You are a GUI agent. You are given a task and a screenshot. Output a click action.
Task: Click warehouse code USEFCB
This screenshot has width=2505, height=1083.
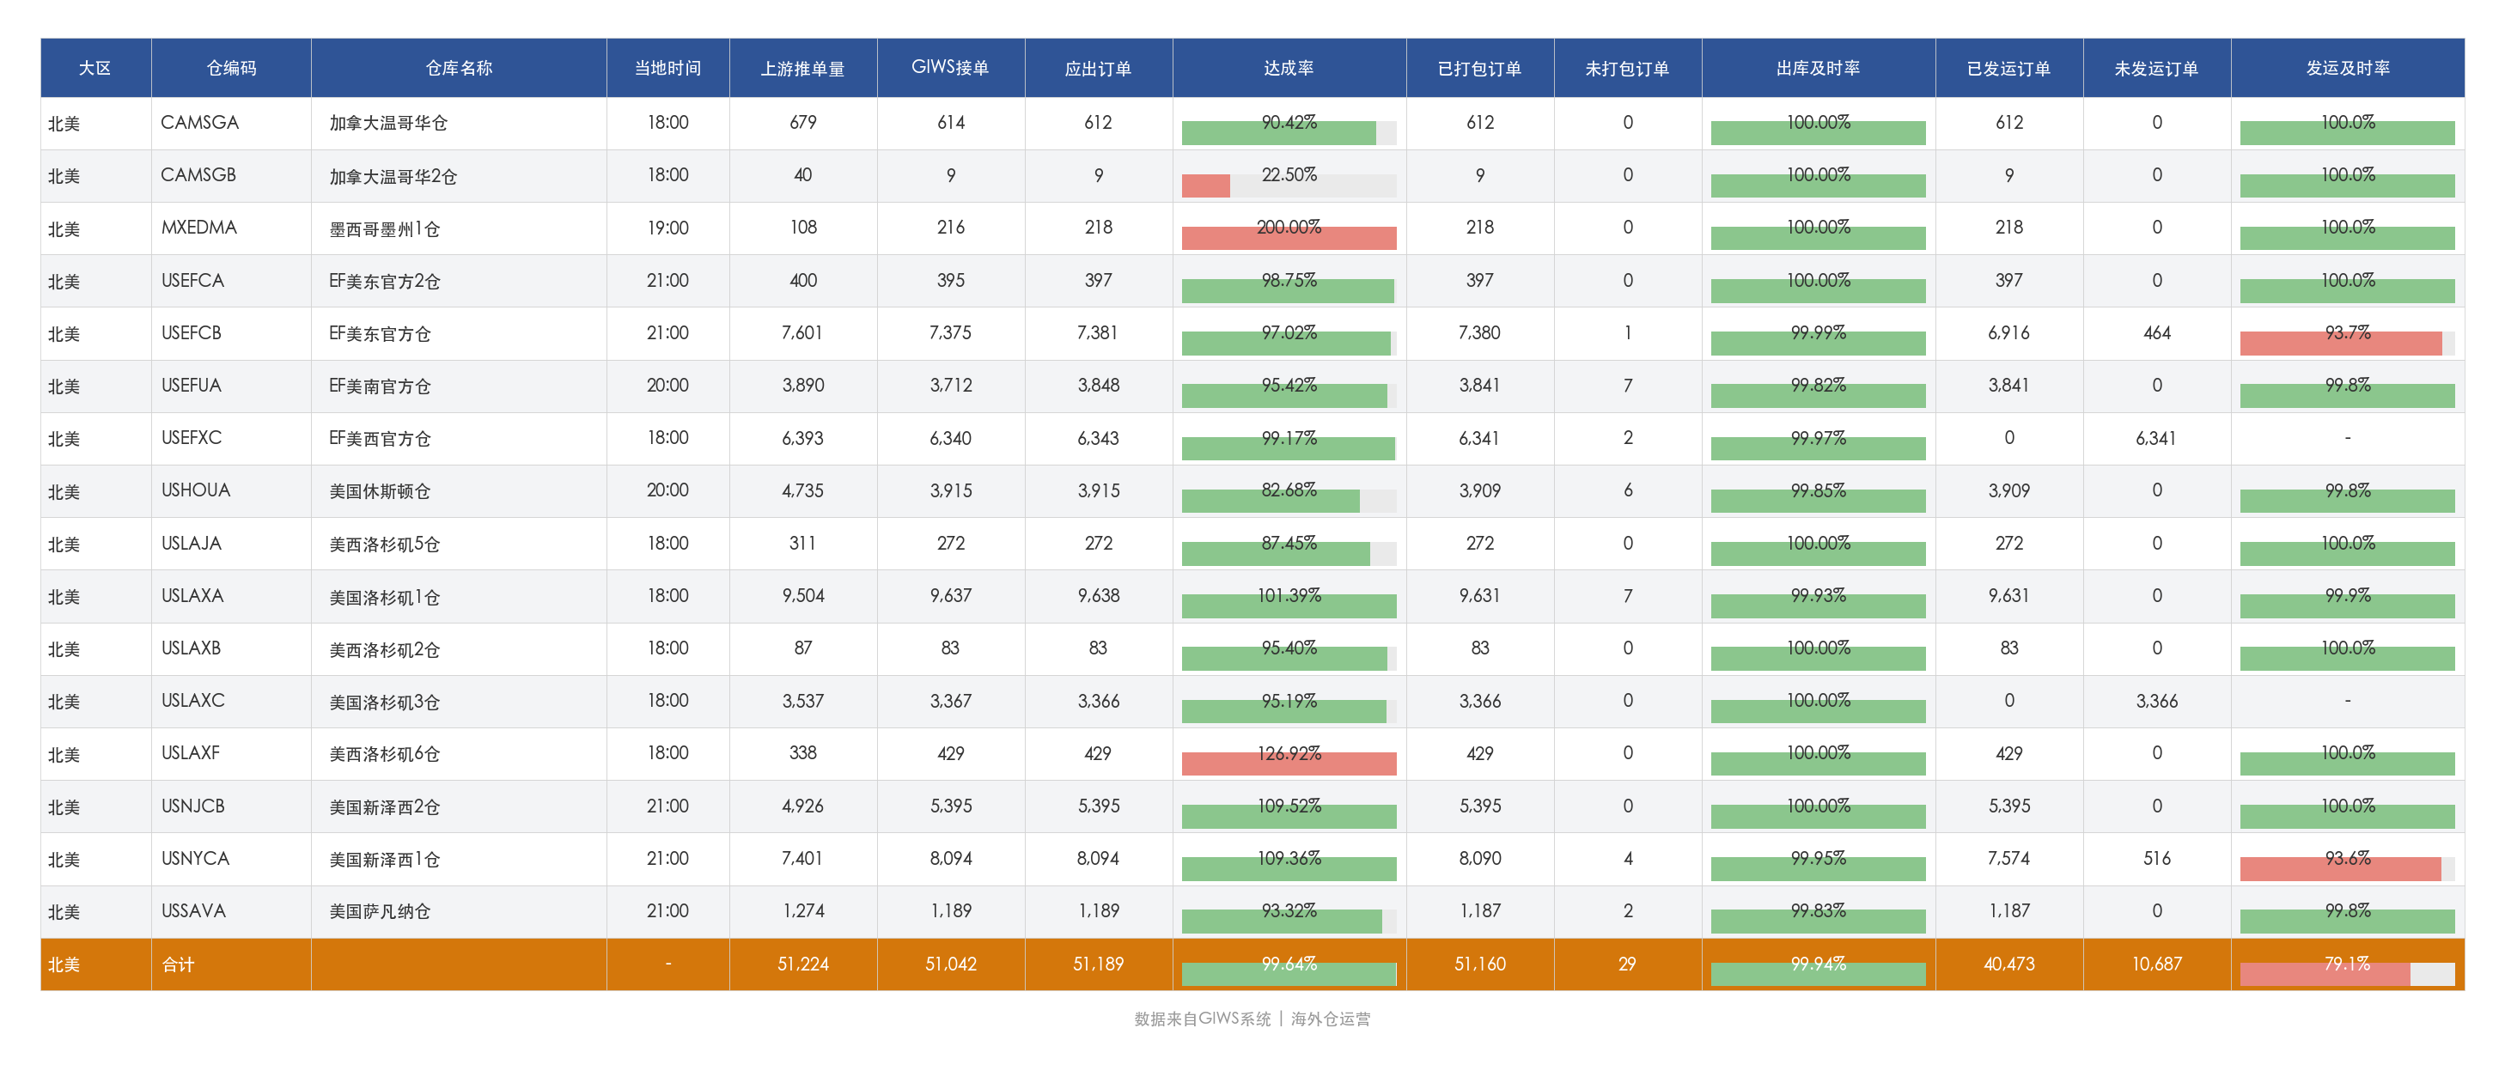pos(192,332)
